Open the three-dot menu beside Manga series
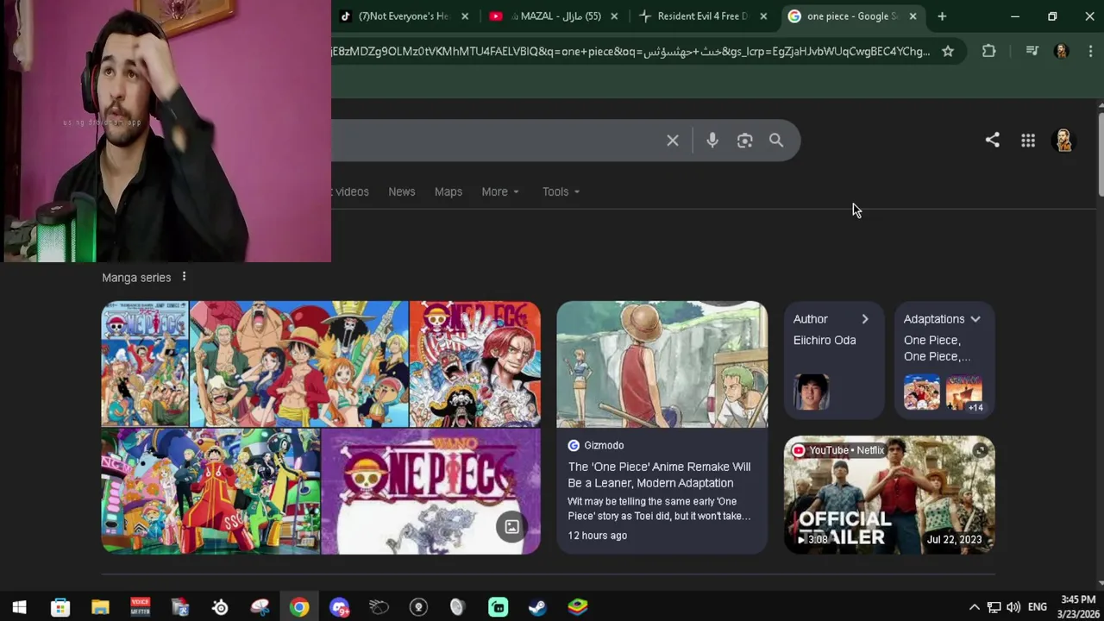This screenshot has height=621, width=1104. (184, 277)
